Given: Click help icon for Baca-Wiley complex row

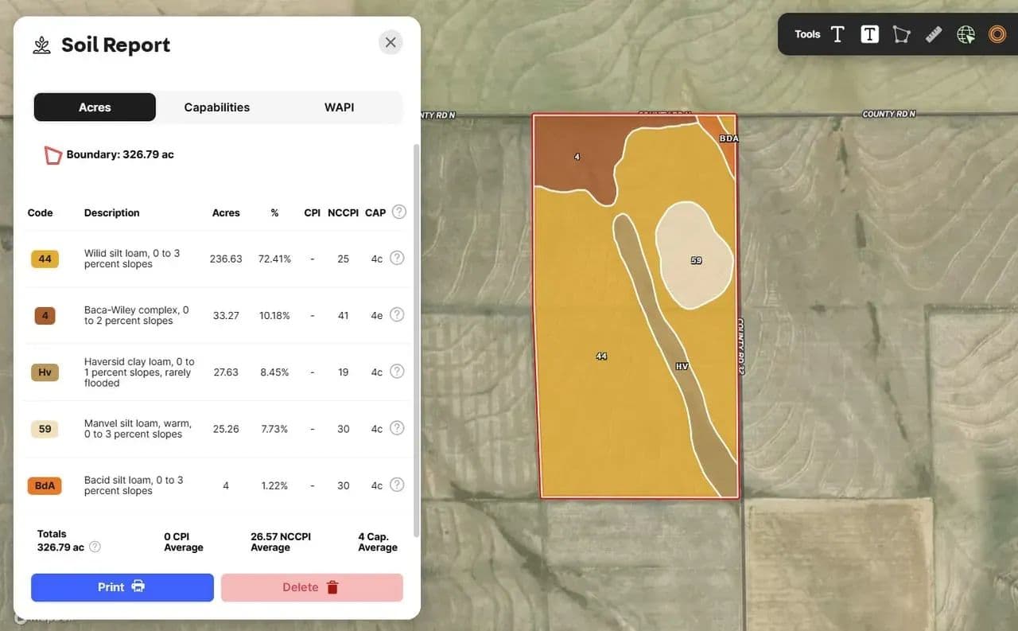Looking at the screenshot, I should [x=397, y=314].
